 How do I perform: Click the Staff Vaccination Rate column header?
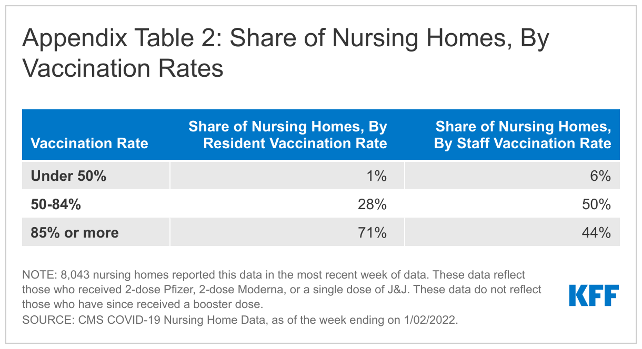(x=523, y=135)
